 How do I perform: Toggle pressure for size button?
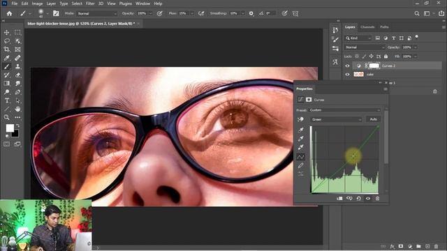click(x=284, y=13)
